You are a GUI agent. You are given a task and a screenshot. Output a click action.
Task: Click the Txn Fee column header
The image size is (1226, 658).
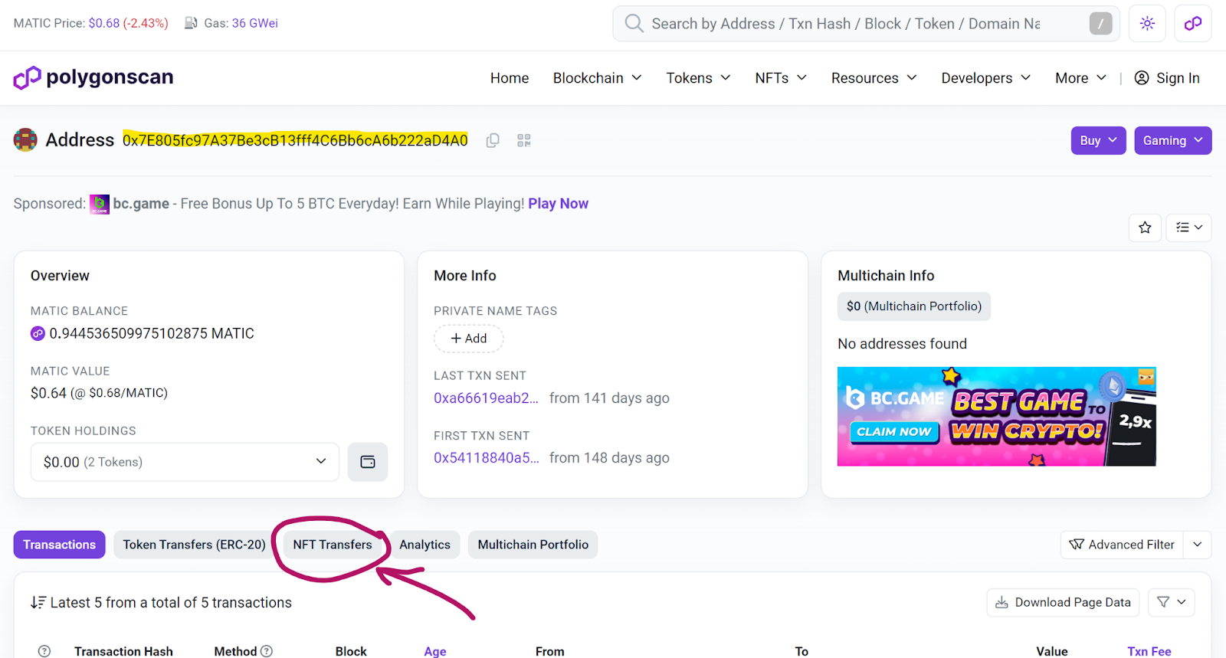point(1149,651)
